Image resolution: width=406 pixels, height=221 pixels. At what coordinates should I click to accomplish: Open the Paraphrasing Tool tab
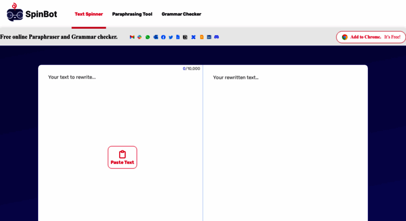coord(132,14)
